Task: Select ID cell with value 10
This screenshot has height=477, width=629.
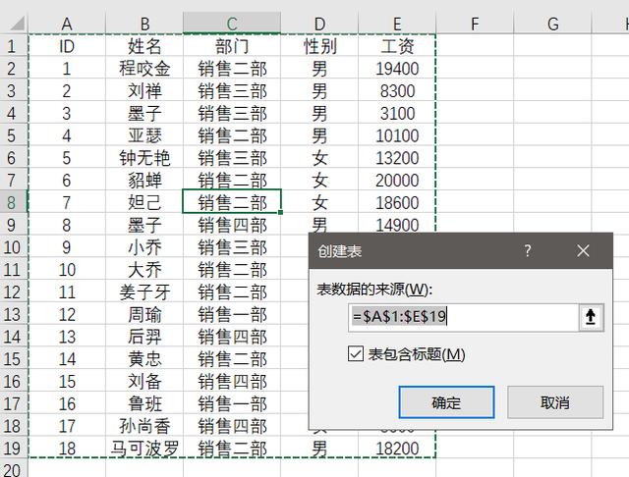Action: pyautogui.click(x=67, y=270)
